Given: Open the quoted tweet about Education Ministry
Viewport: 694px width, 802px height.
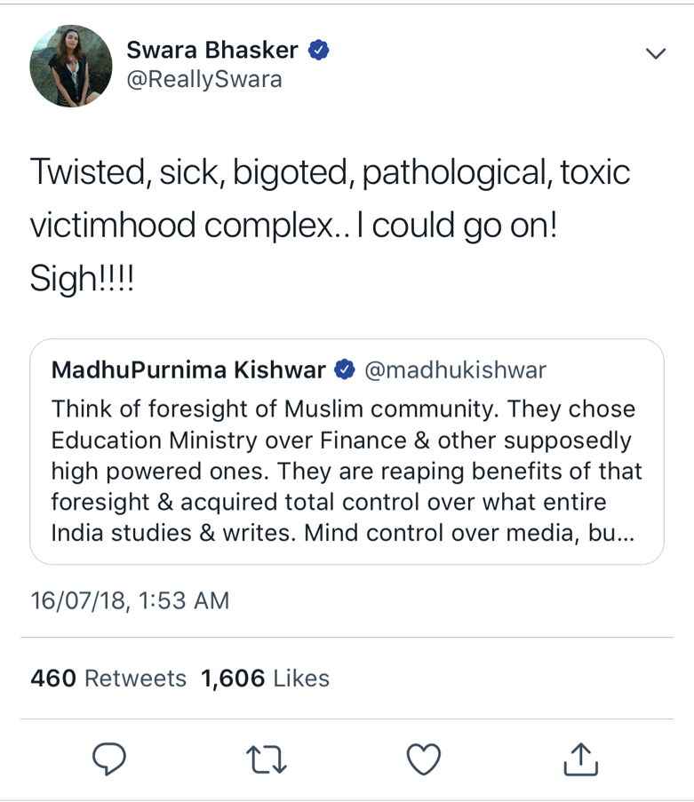Looking at the screenshot, I should 347,471.
